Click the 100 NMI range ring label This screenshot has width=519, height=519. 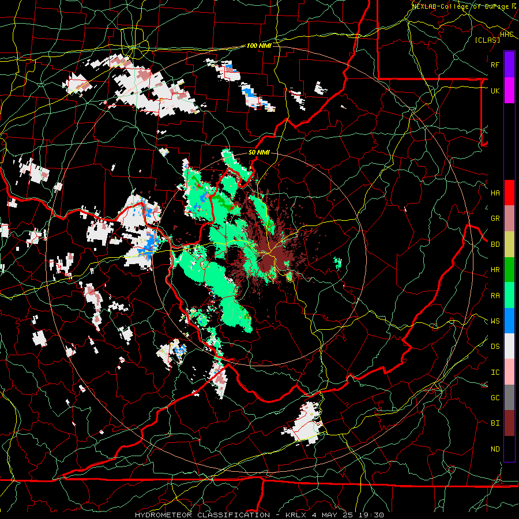(259, 46)
